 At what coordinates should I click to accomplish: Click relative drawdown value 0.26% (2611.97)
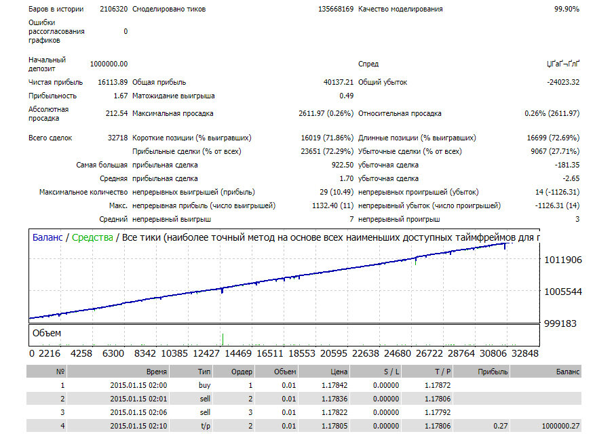[552, 113]
